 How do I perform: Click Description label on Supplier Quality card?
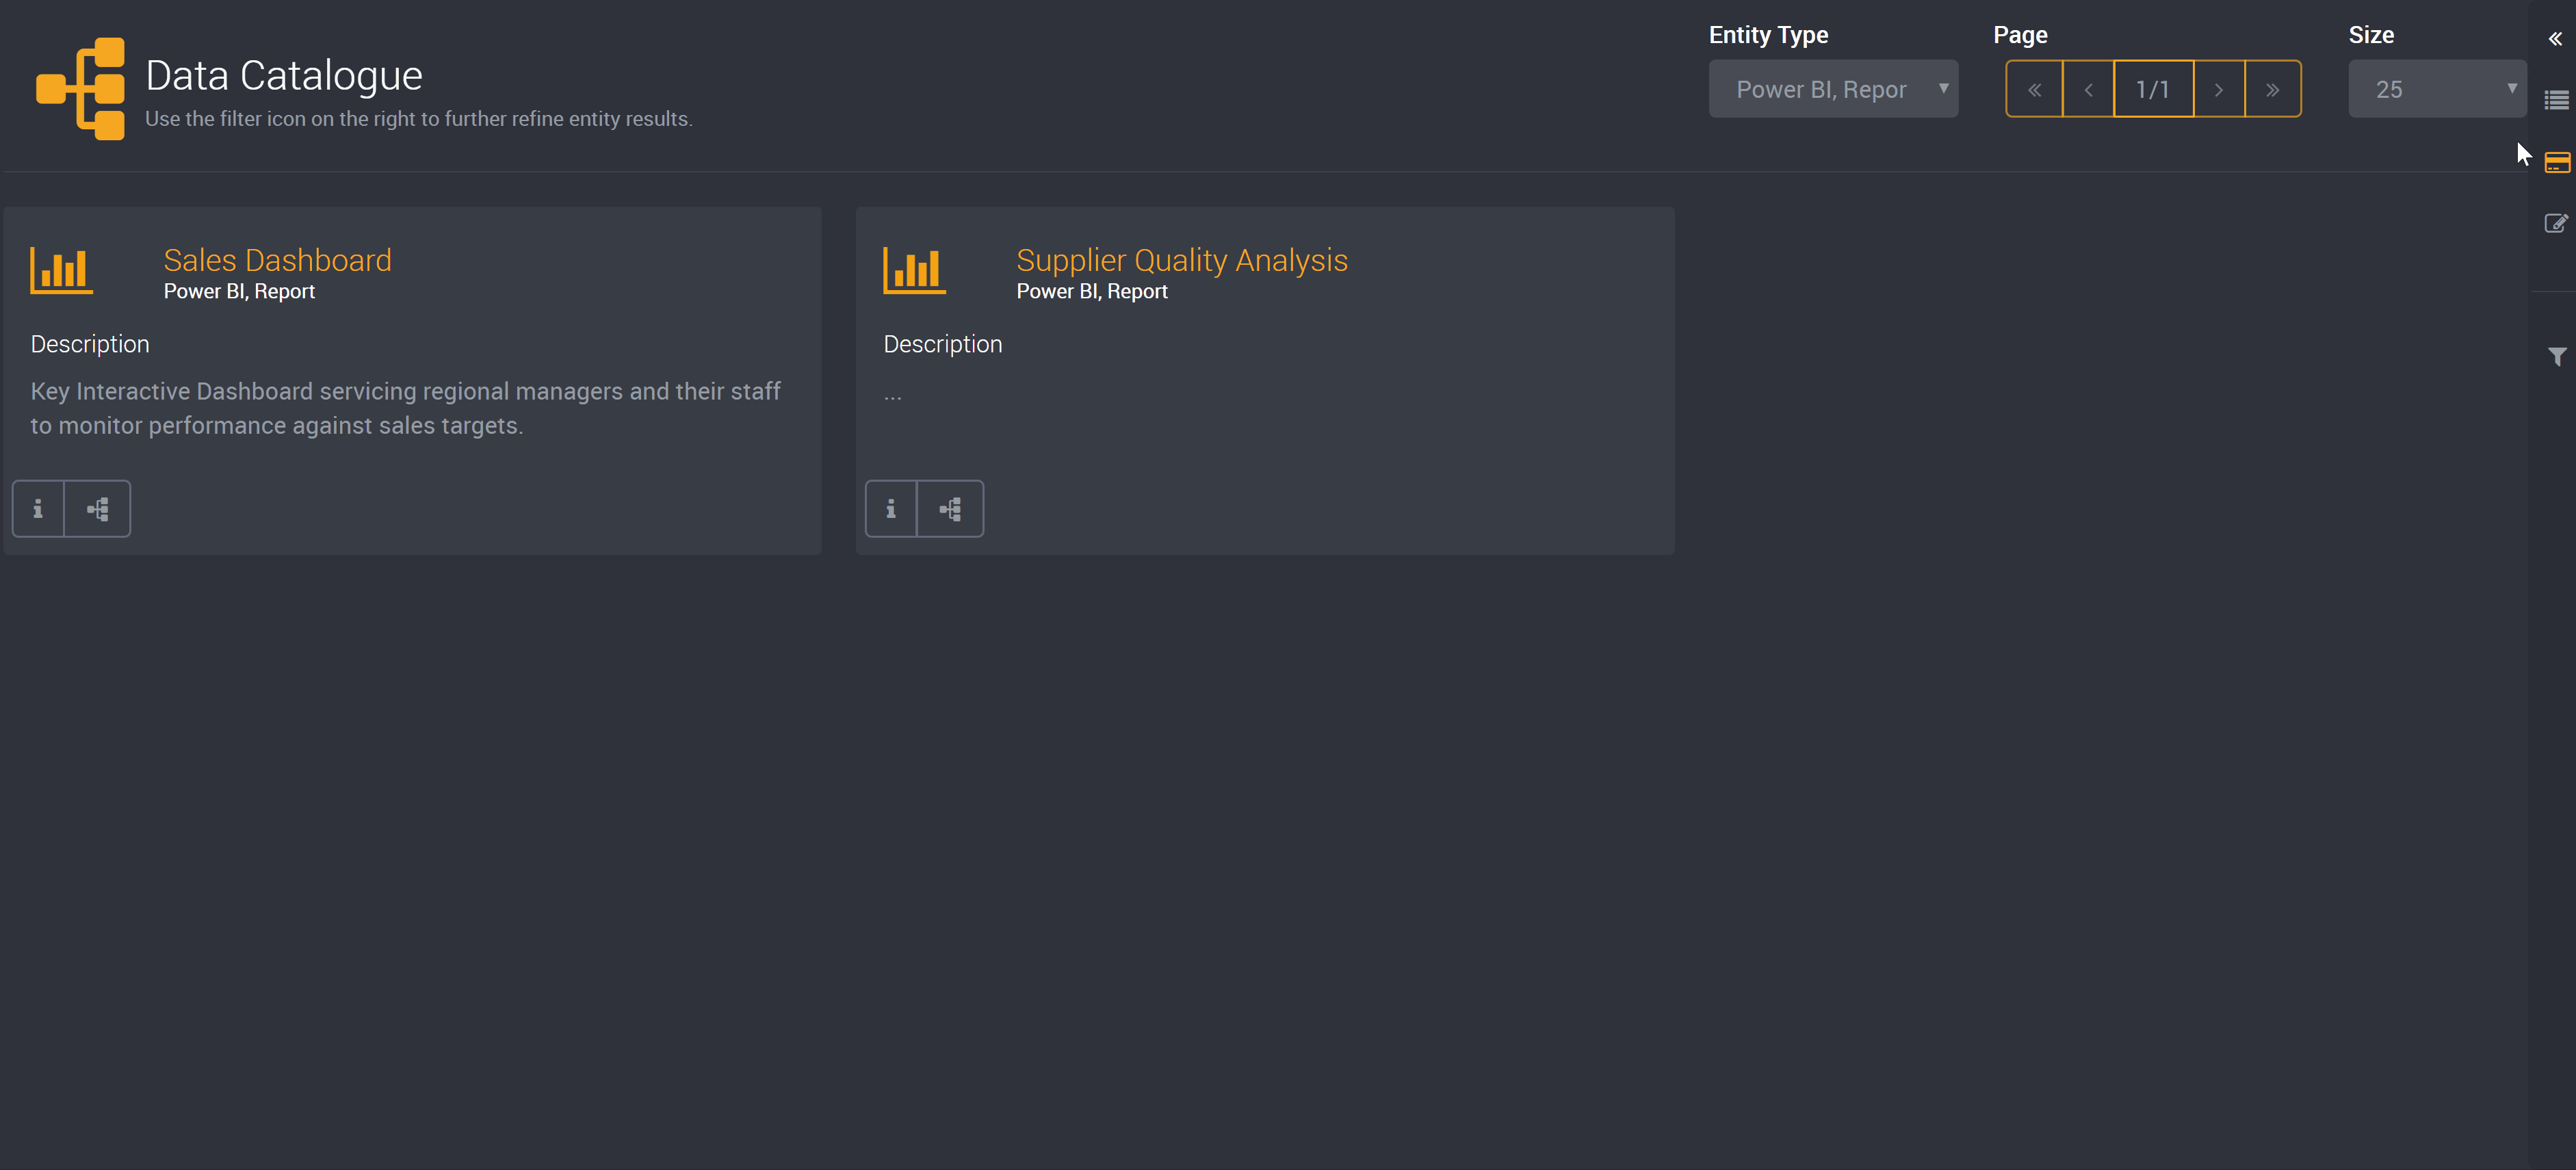[x=943, y=344]
